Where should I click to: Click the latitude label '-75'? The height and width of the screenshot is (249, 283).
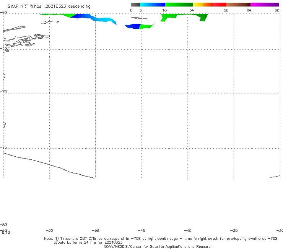pos(3,147)
